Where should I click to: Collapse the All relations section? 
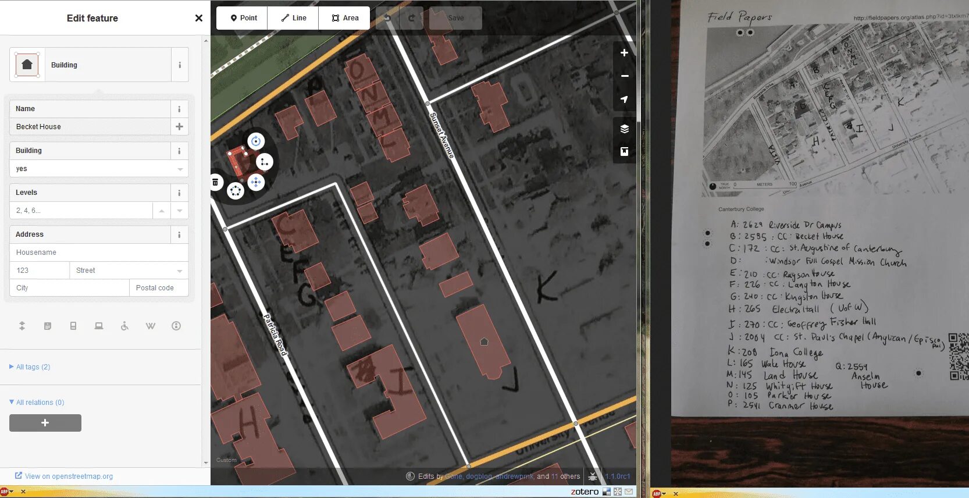[37, 403]
